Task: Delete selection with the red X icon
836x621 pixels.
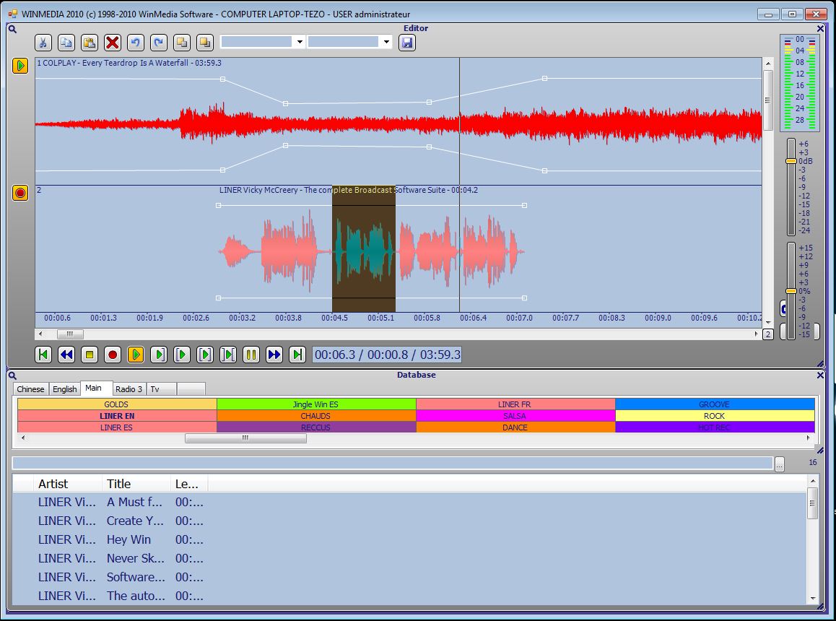Action: (x=113, y=43)
